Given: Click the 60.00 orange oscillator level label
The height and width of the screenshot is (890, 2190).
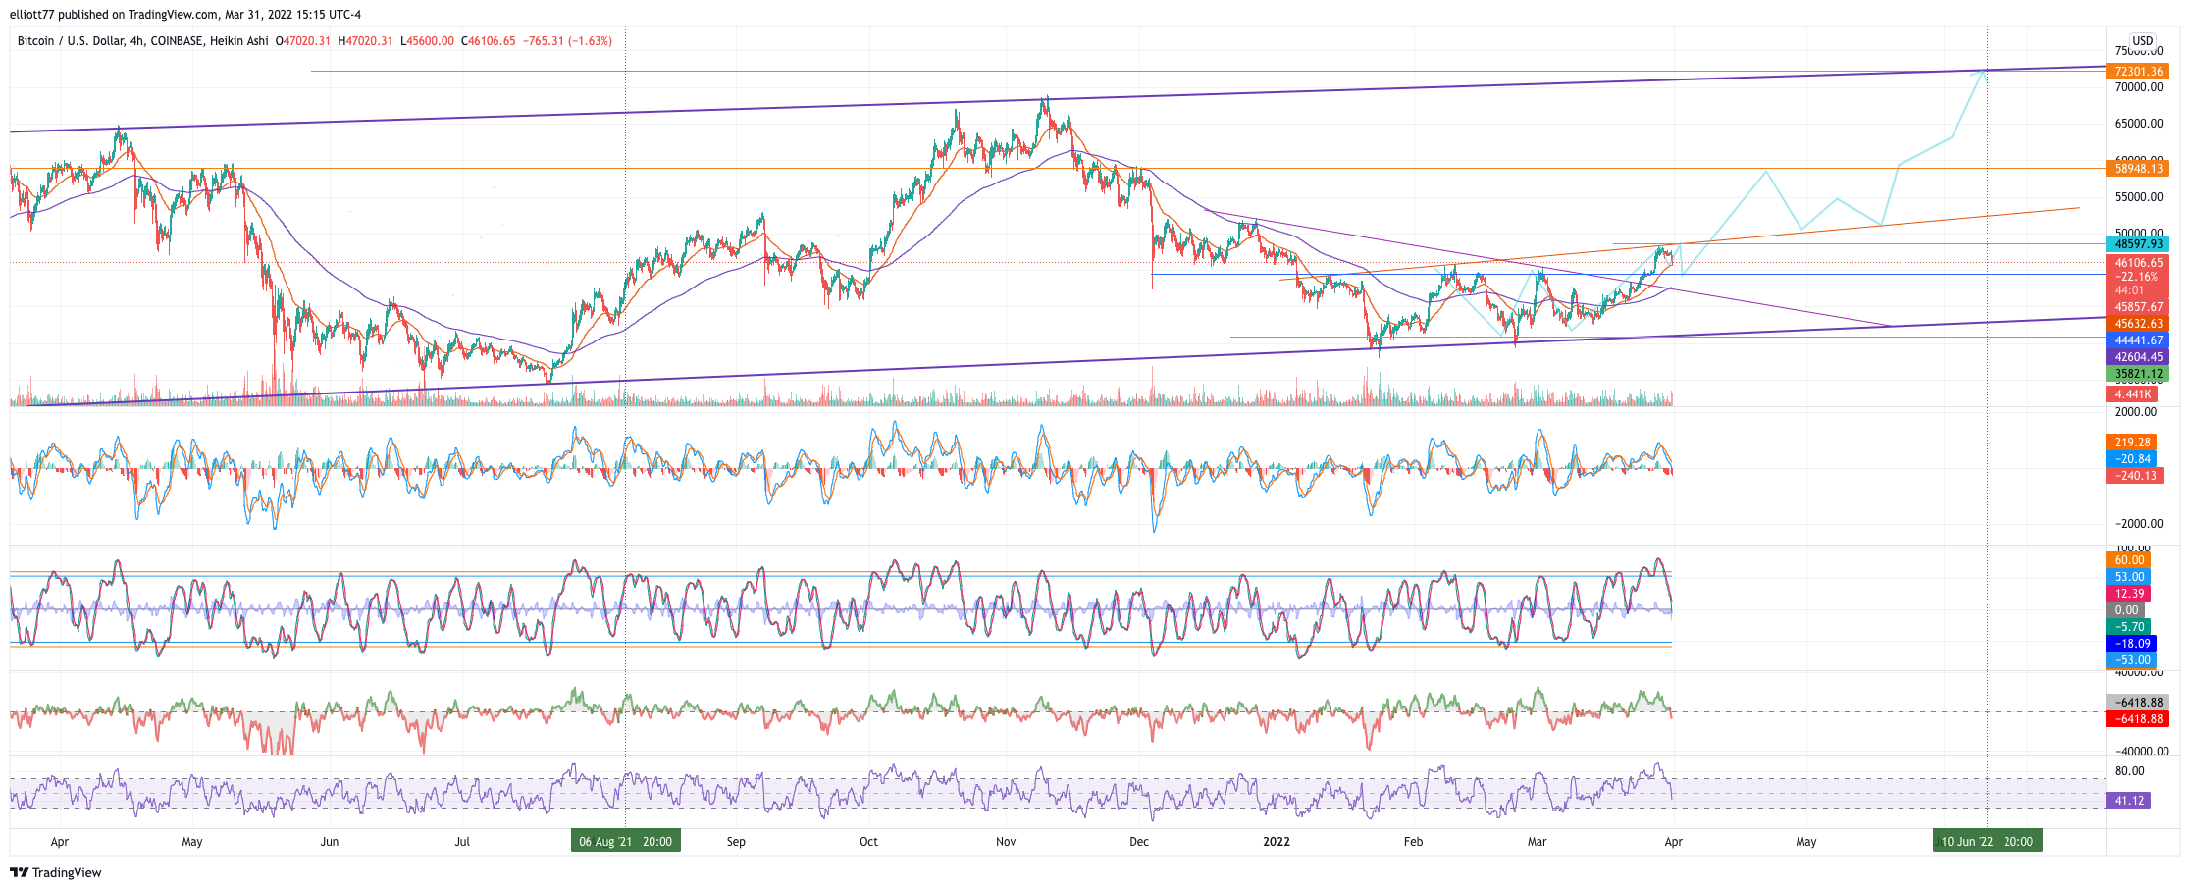Looking at the screenshot, I should 2128,560.
